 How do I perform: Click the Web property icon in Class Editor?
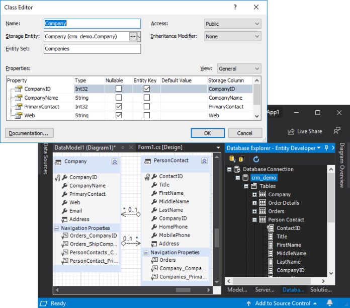pyautogui.click(x=19, y=115)
